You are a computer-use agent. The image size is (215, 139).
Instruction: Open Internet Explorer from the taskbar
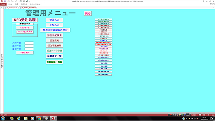click(18, 118)
